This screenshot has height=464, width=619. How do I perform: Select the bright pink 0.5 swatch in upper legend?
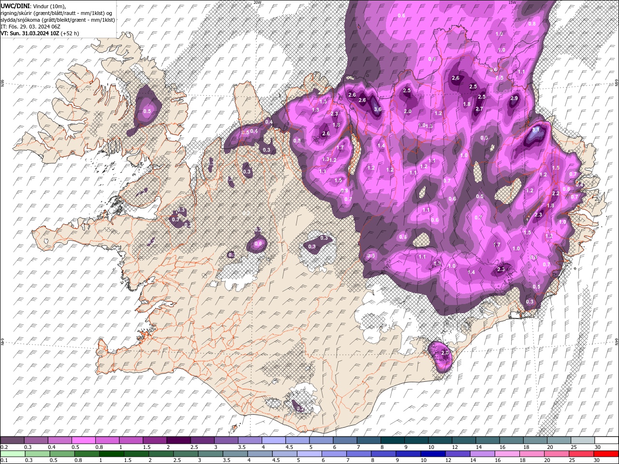pos(83,440)
